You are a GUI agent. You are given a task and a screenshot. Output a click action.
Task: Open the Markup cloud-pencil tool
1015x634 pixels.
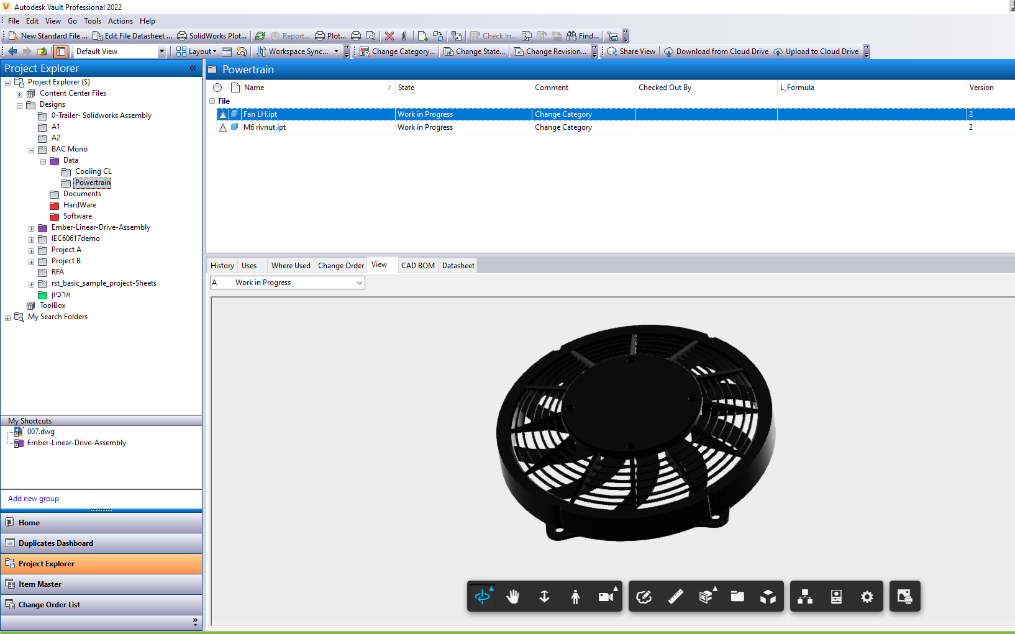pos(644,597)
